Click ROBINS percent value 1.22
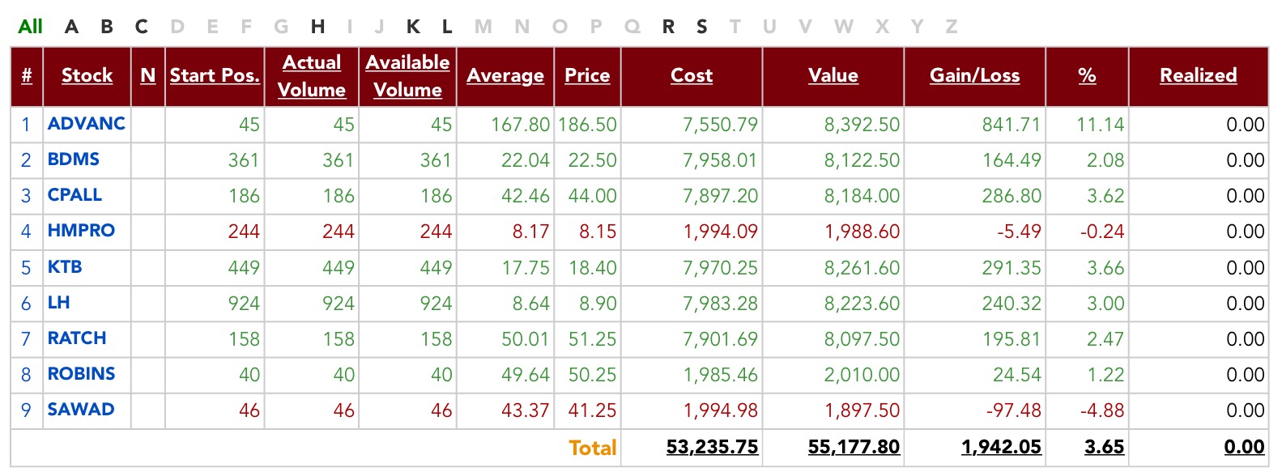Viewport: 1282px width, 472px height. (x=1105, y=375)
